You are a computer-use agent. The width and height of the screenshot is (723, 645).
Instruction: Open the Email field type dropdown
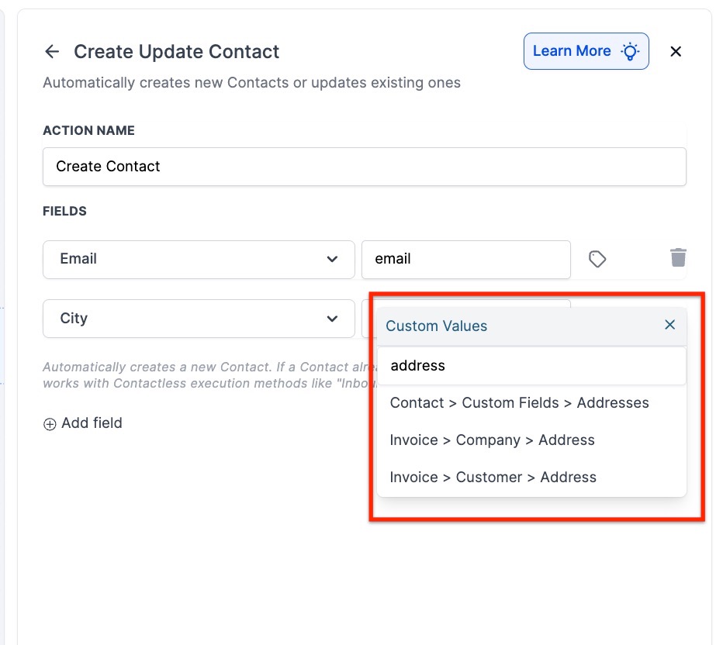click(x=199, y=259)
